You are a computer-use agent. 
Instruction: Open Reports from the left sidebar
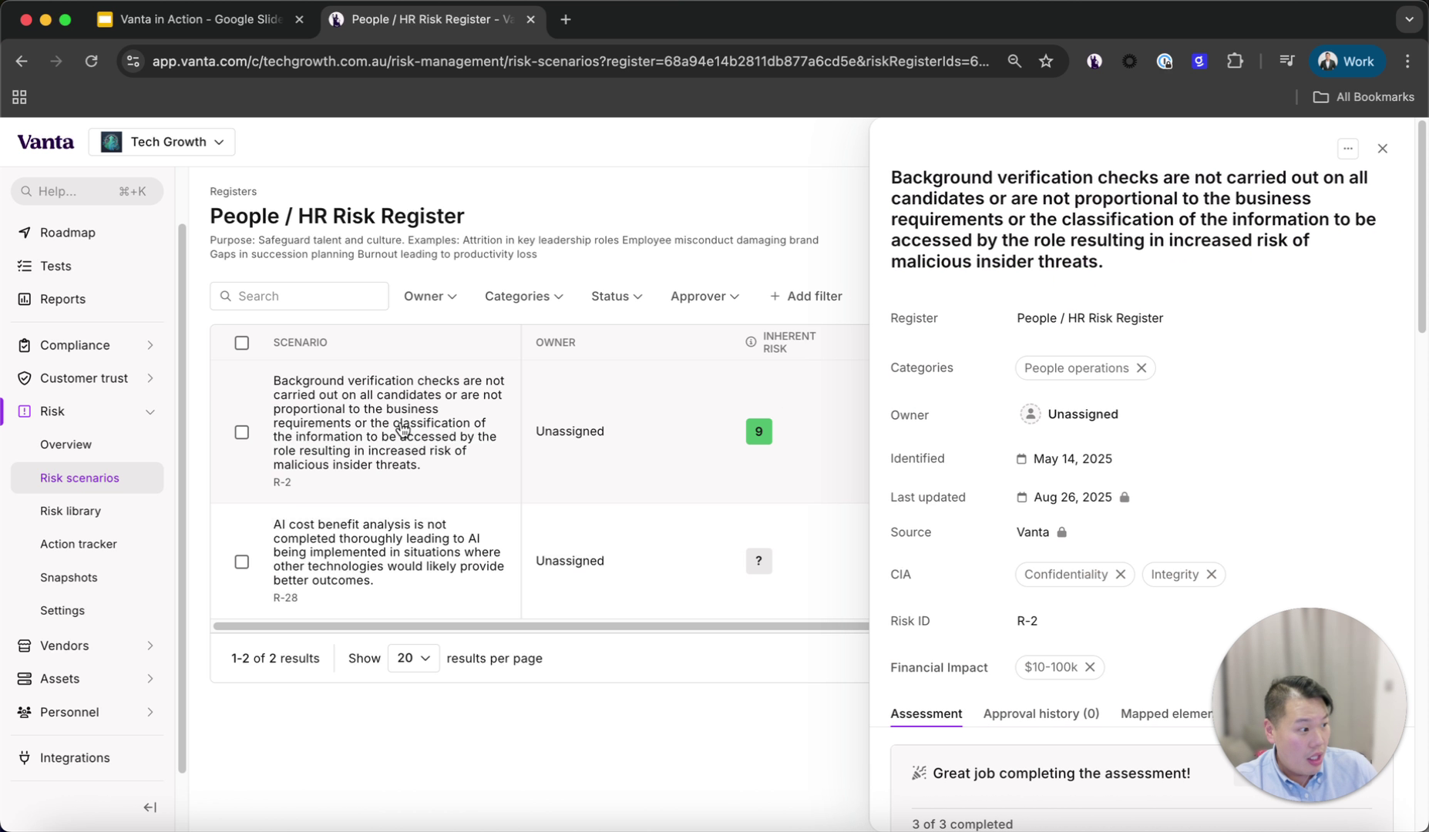[62, 299]
